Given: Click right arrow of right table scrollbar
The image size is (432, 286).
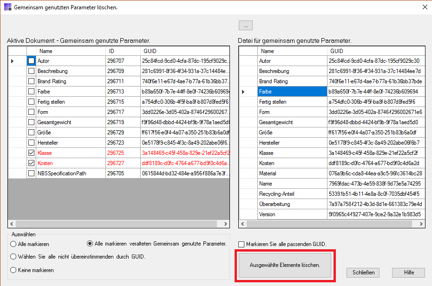Looking at the screenshot, I should click(421, 224).
